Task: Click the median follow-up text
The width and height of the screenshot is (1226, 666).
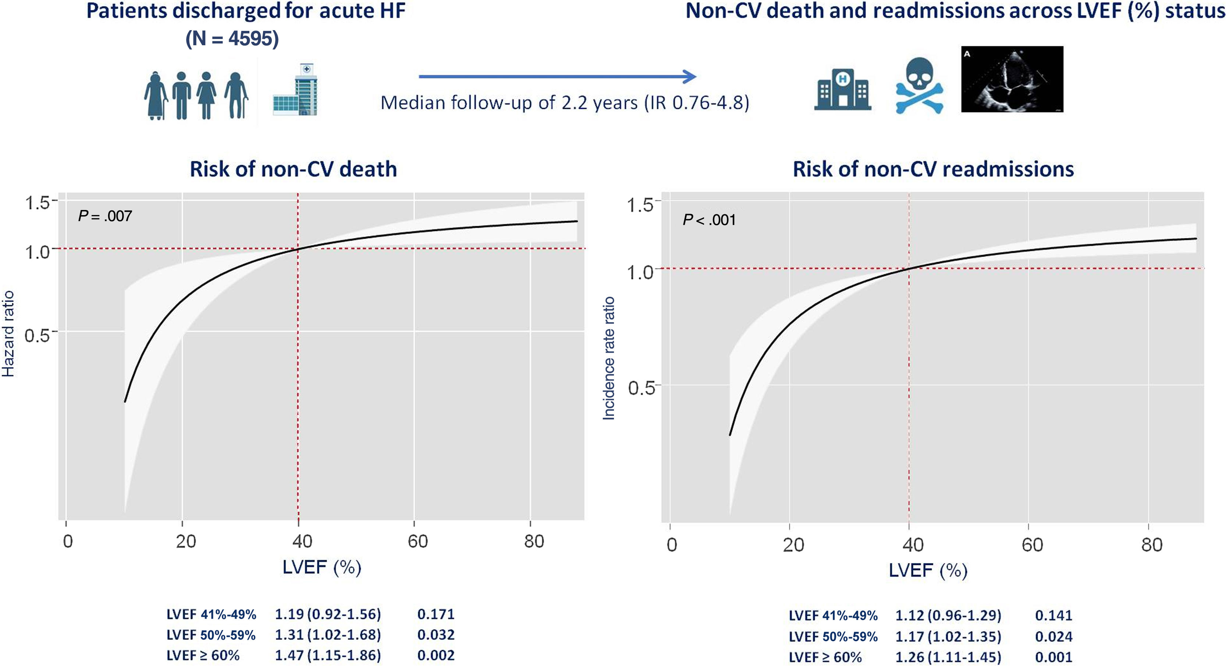Action: click(565, 103)
